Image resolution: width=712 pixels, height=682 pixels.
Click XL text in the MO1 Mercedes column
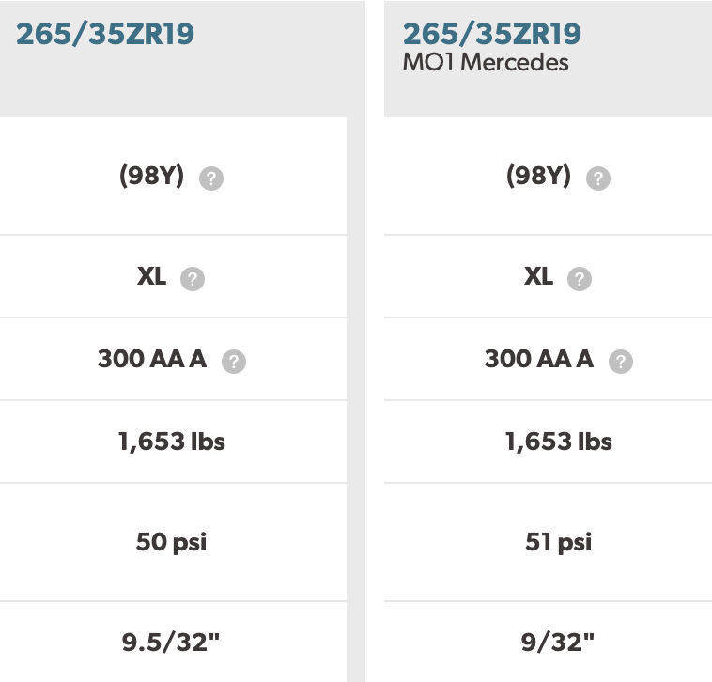(x=538, y=276)
